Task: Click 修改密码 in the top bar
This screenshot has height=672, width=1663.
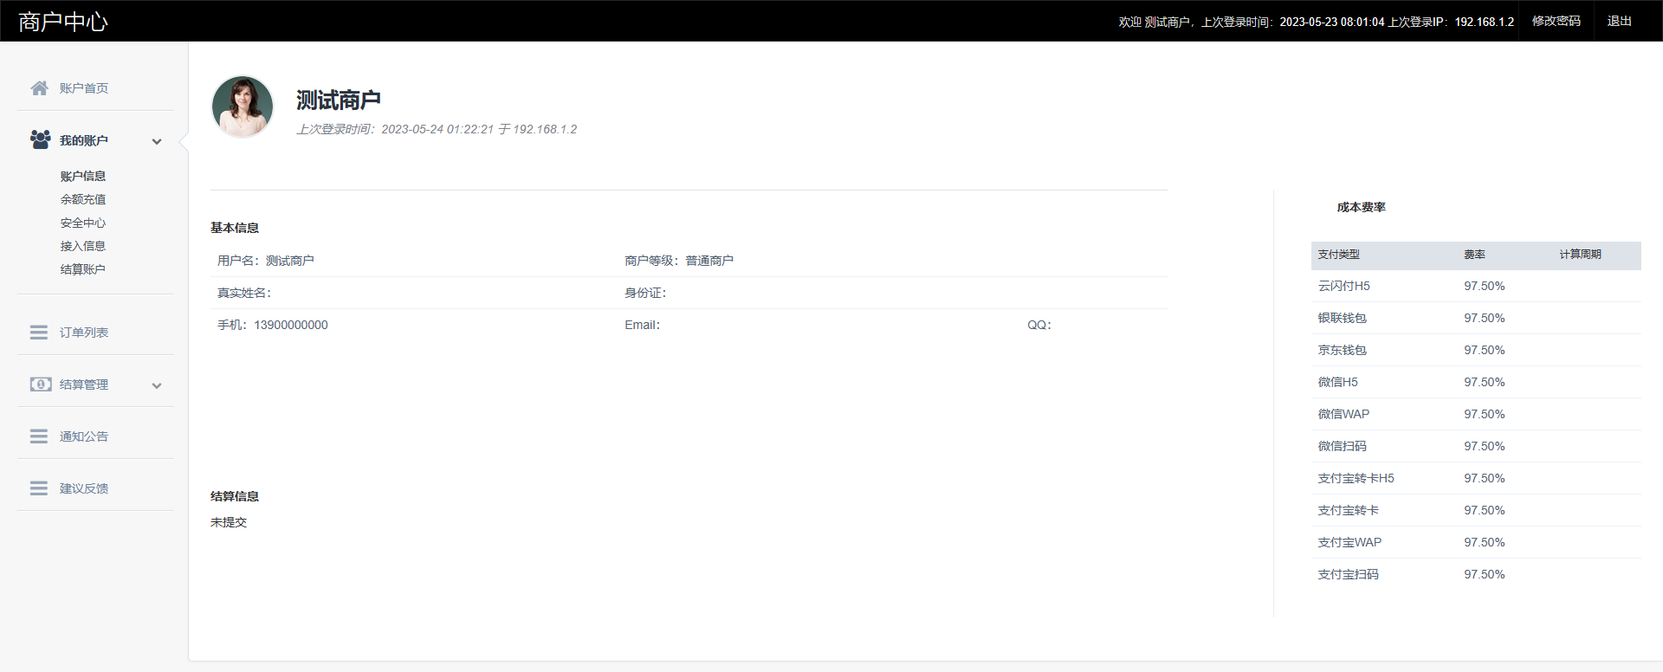Action: click(1556, 21)
